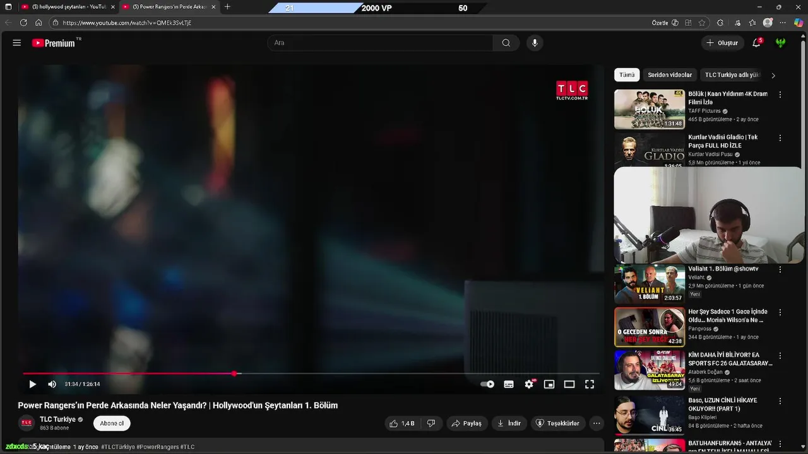The width and height of the screenshot is (808, 454).
Task: Click the search magnifier button
Action: click(x=506, y=43)
